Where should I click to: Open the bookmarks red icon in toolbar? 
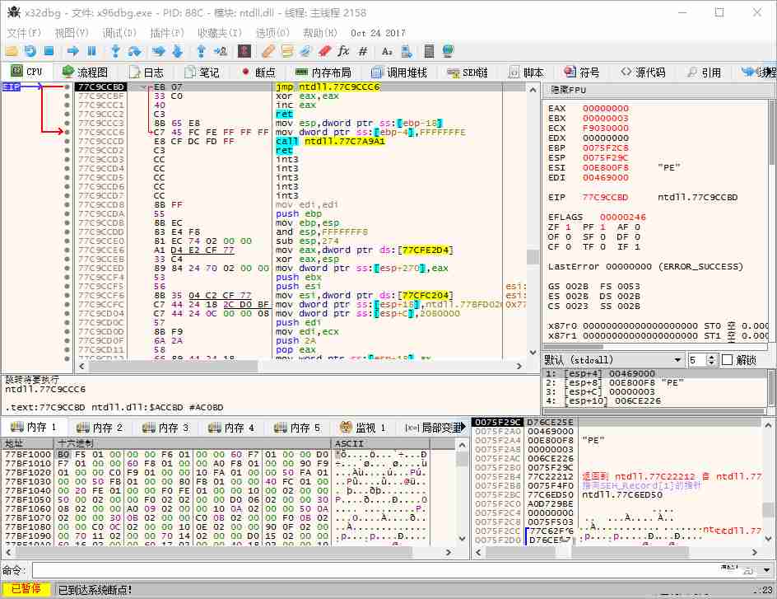point(324,51)
